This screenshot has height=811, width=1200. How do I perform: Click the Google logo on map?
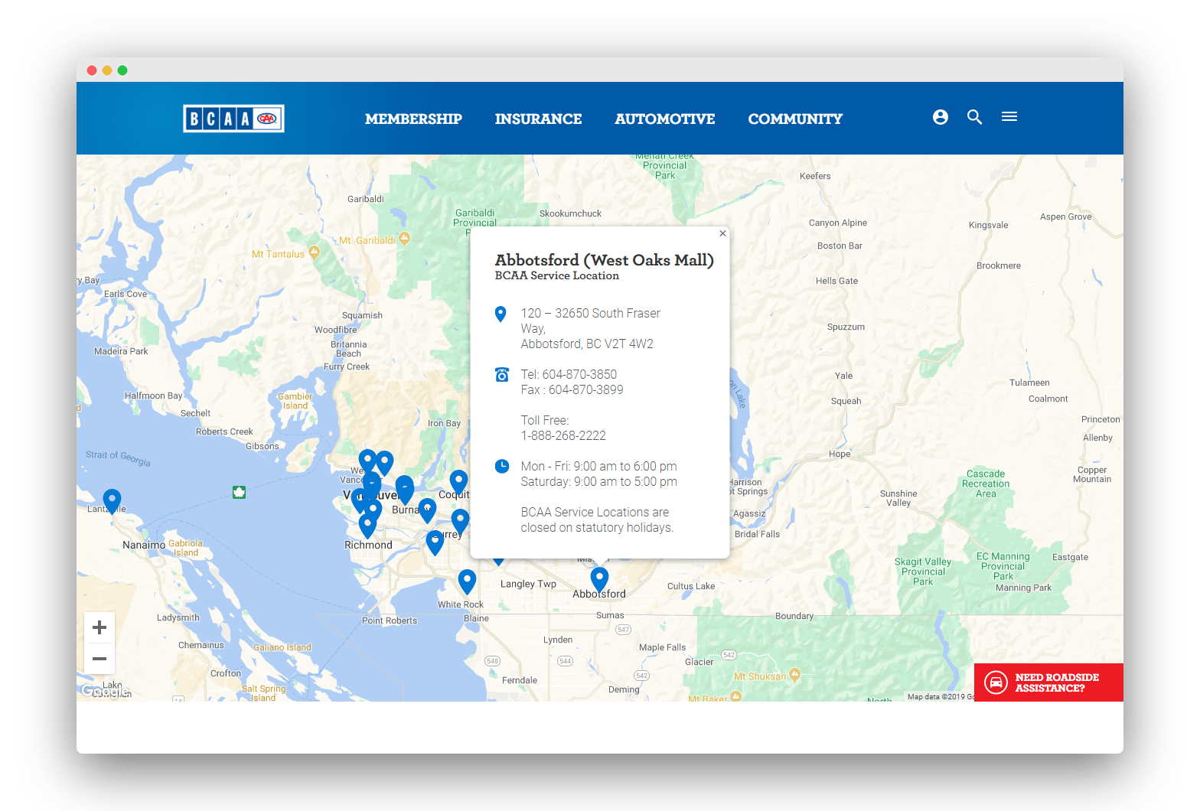coord(106,692)
